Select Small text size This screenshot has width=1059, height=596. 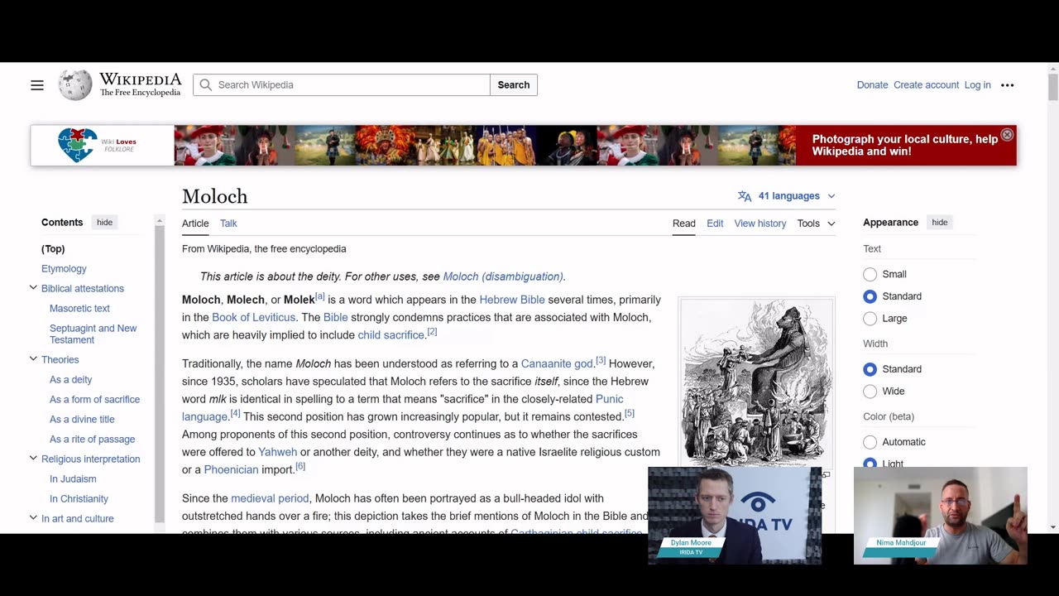pyautogui.click(x=870, y=274)
